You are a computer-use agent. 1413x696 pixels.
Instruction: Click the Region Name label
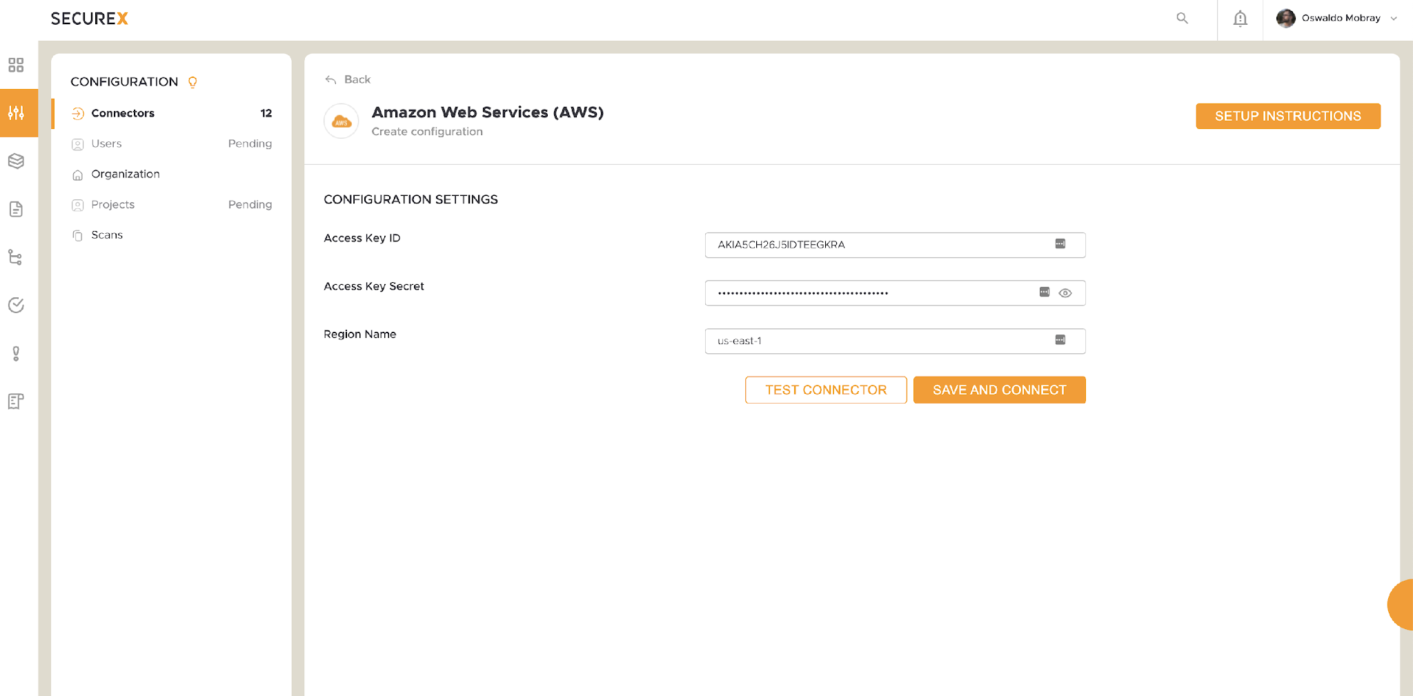coord(360,334)
